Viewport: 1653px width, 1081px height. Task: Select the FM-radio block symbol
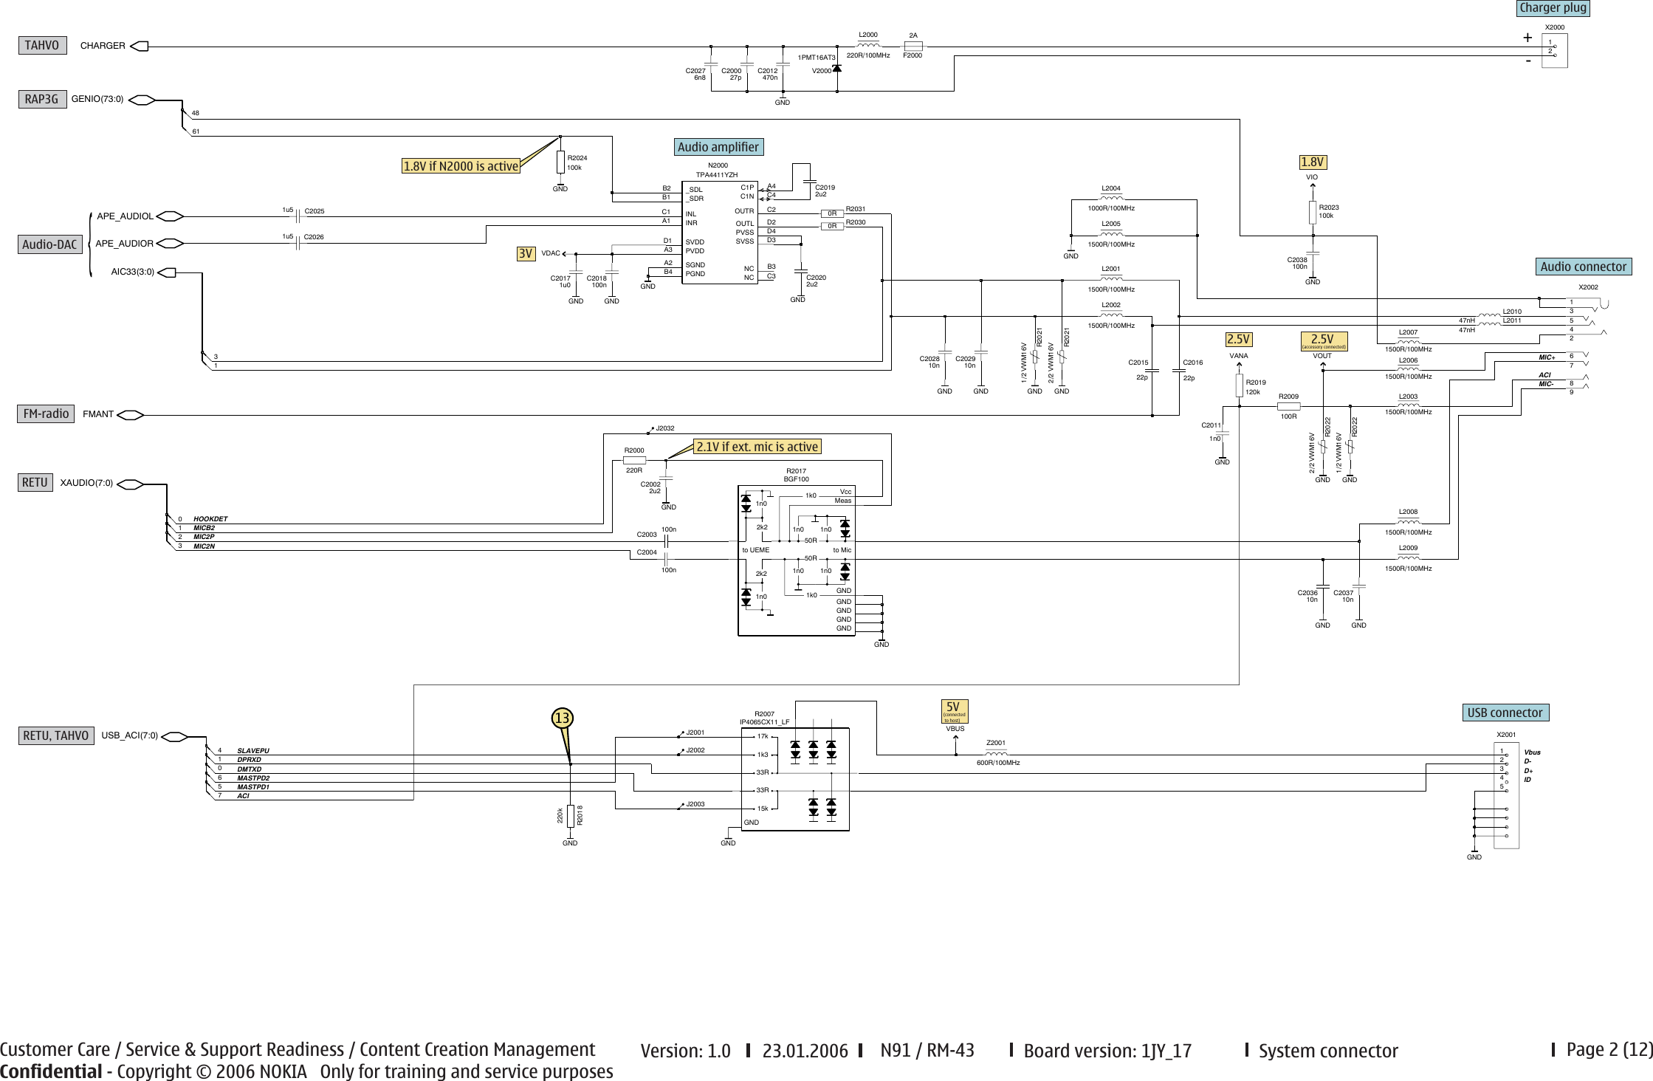47,413
